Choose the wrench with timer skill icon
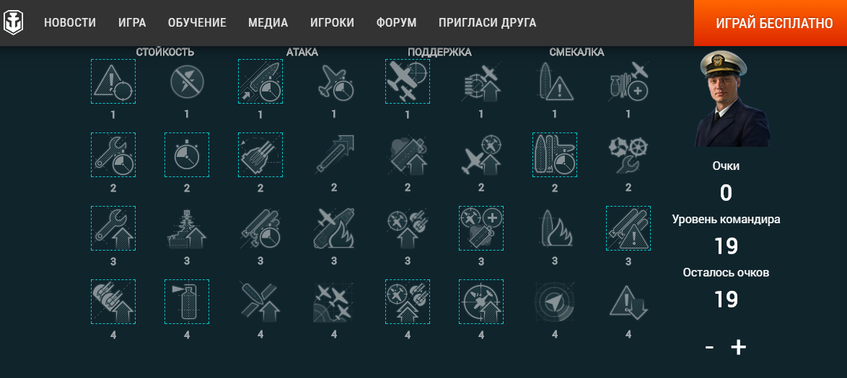847x378 pixels. pos(113,155)
